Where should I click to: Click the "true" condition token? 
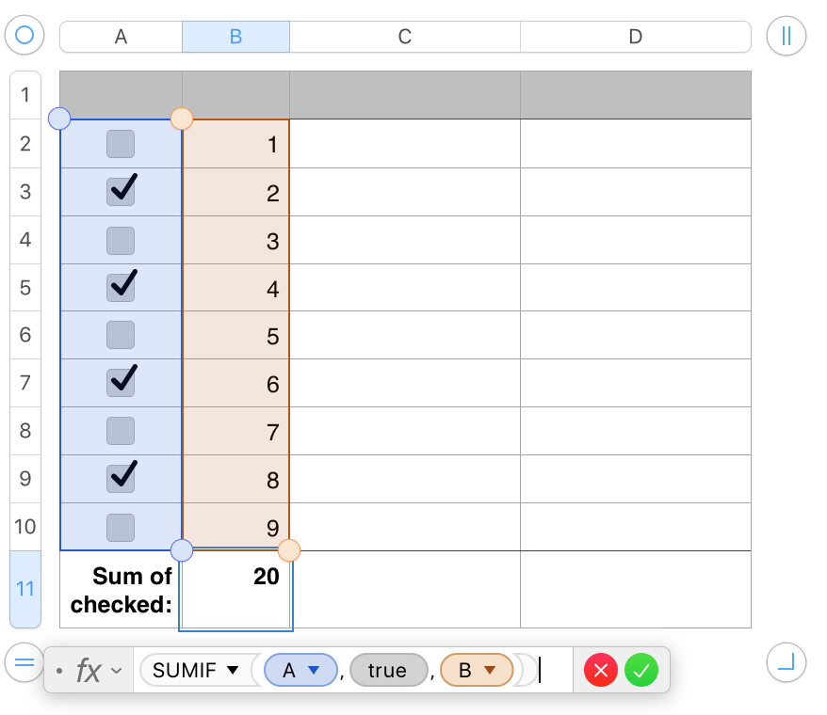click(387, 671)
